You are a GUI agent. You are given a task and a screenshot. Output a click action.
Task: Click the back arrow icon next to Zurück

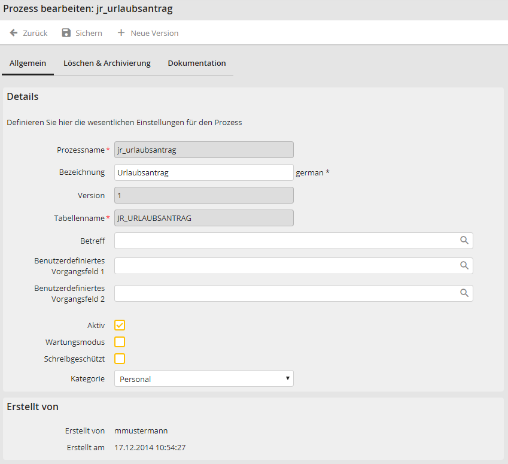[x=14, y=33]
